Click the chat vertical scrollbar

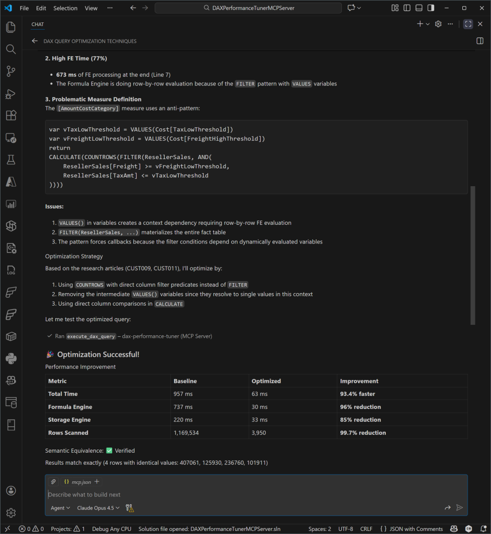tap(473, 255)
